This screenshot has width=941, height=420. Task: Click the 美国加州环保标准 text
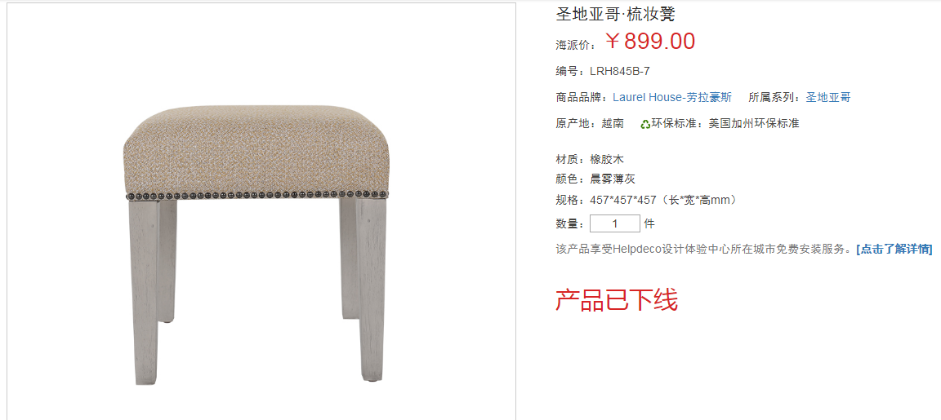(x=754, y=124)
